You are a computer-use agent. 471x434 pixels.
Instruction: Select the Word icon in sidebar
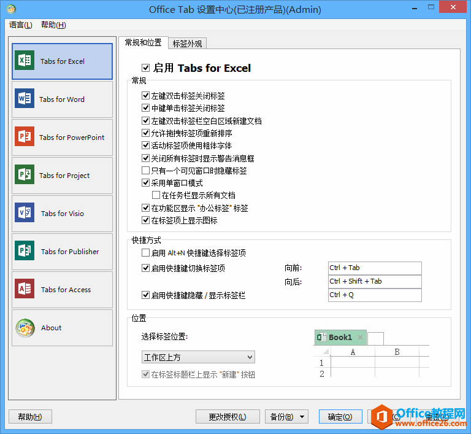(25, 98)
